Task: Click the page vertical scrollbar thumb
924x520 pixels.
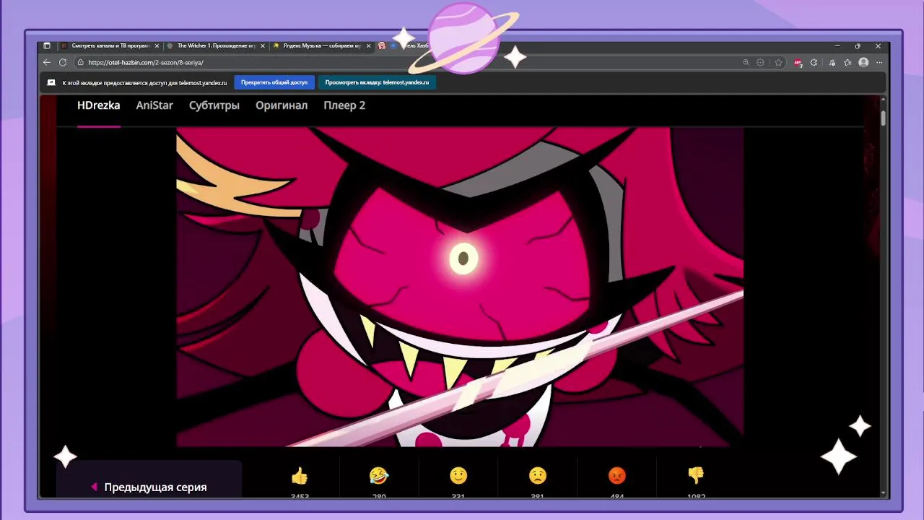Action: click(884, 118)
